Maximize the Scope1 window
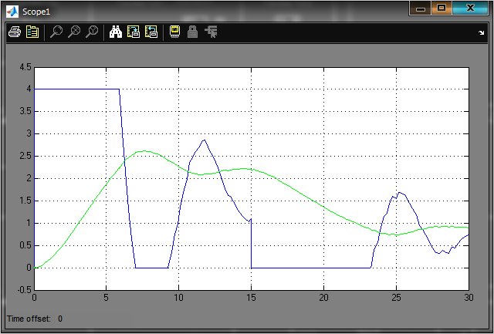Screen dimensions: 494x334 pyautogui.click(x=442, y=8)
